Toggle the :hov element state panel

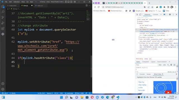point(160,65)
